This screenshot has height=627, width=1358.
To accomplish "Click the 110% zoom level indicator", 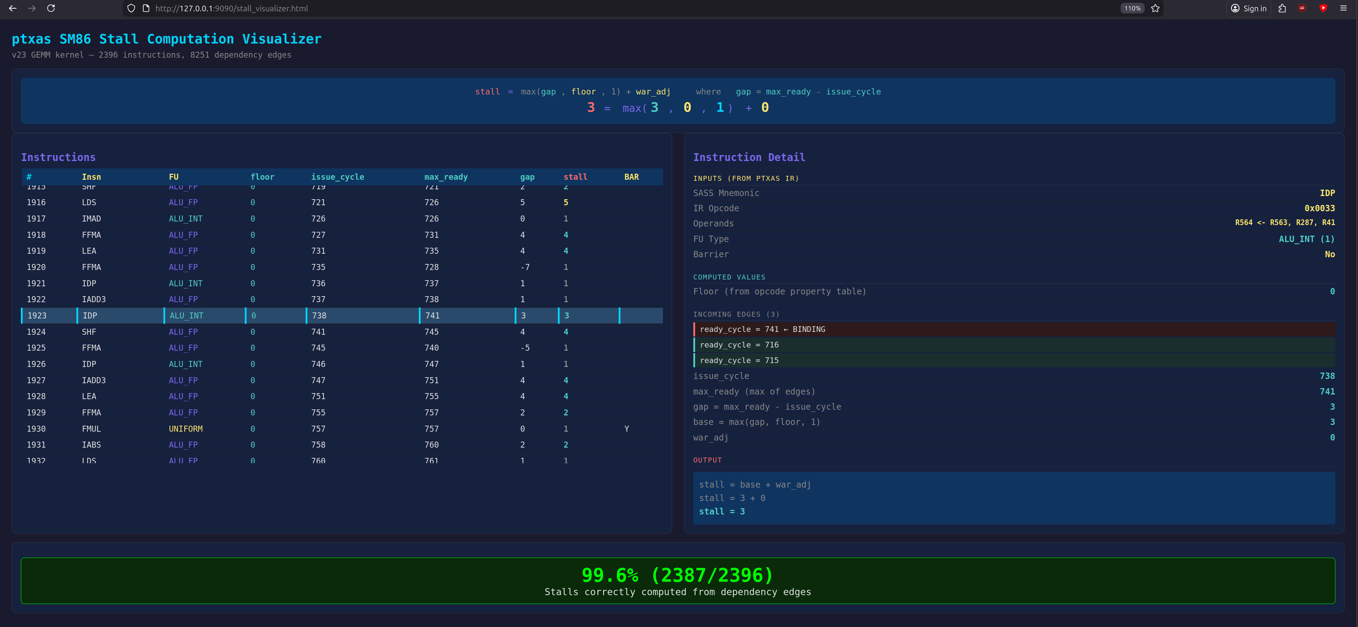I will click(1132, 8).
